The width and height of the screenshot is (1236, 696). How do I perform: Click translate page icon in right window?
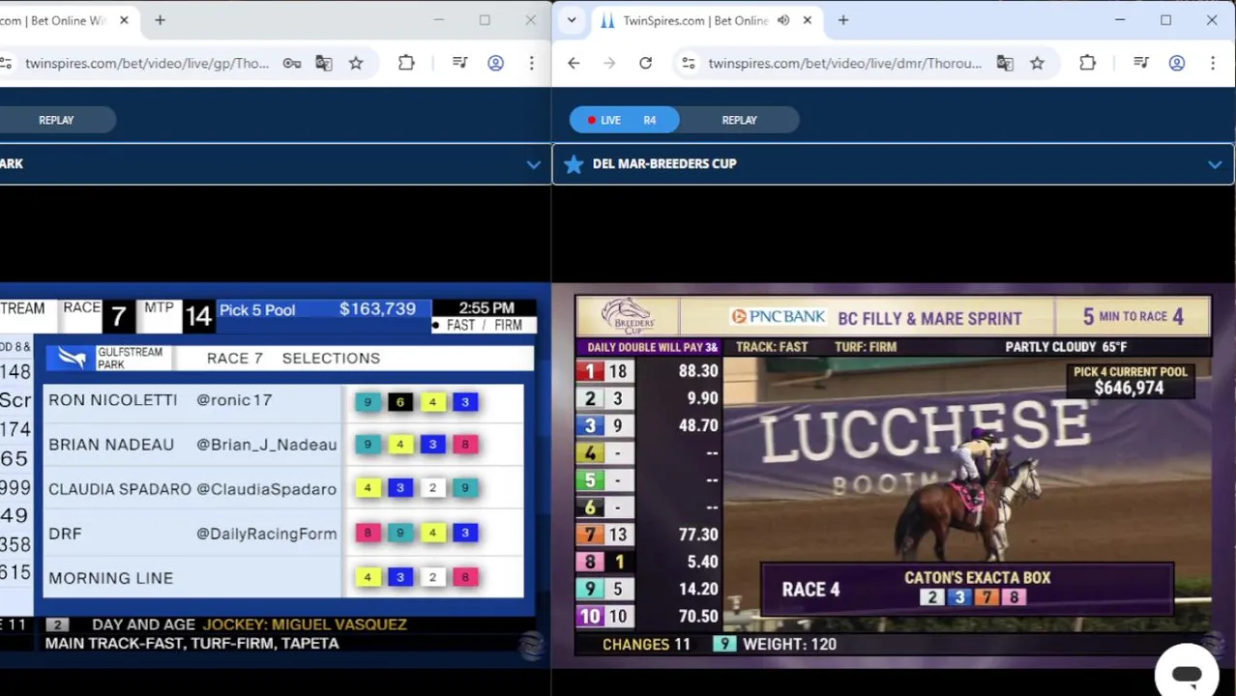pos(1005,64)
